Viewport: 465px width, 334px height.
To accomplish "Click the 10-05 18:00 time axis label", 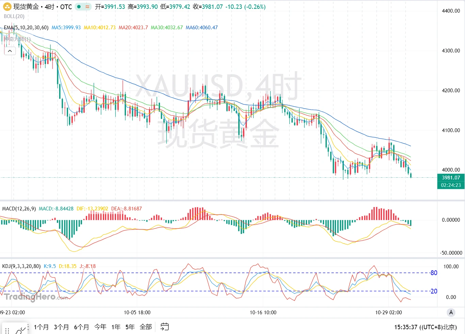I will click(137, 313).
